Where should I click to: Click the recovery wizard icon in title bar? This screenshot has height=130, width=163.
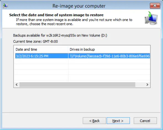click(5, 6)
